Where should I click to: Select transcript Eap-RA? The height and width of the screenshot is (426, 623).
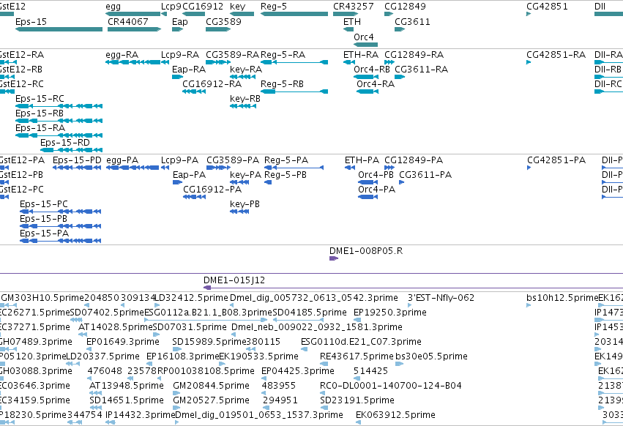pyautogui.click(x=177, y=77)
